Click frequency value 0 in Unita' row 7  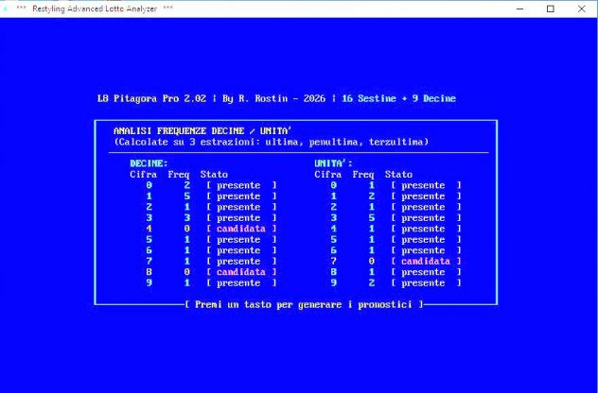(x=372, y=262)
